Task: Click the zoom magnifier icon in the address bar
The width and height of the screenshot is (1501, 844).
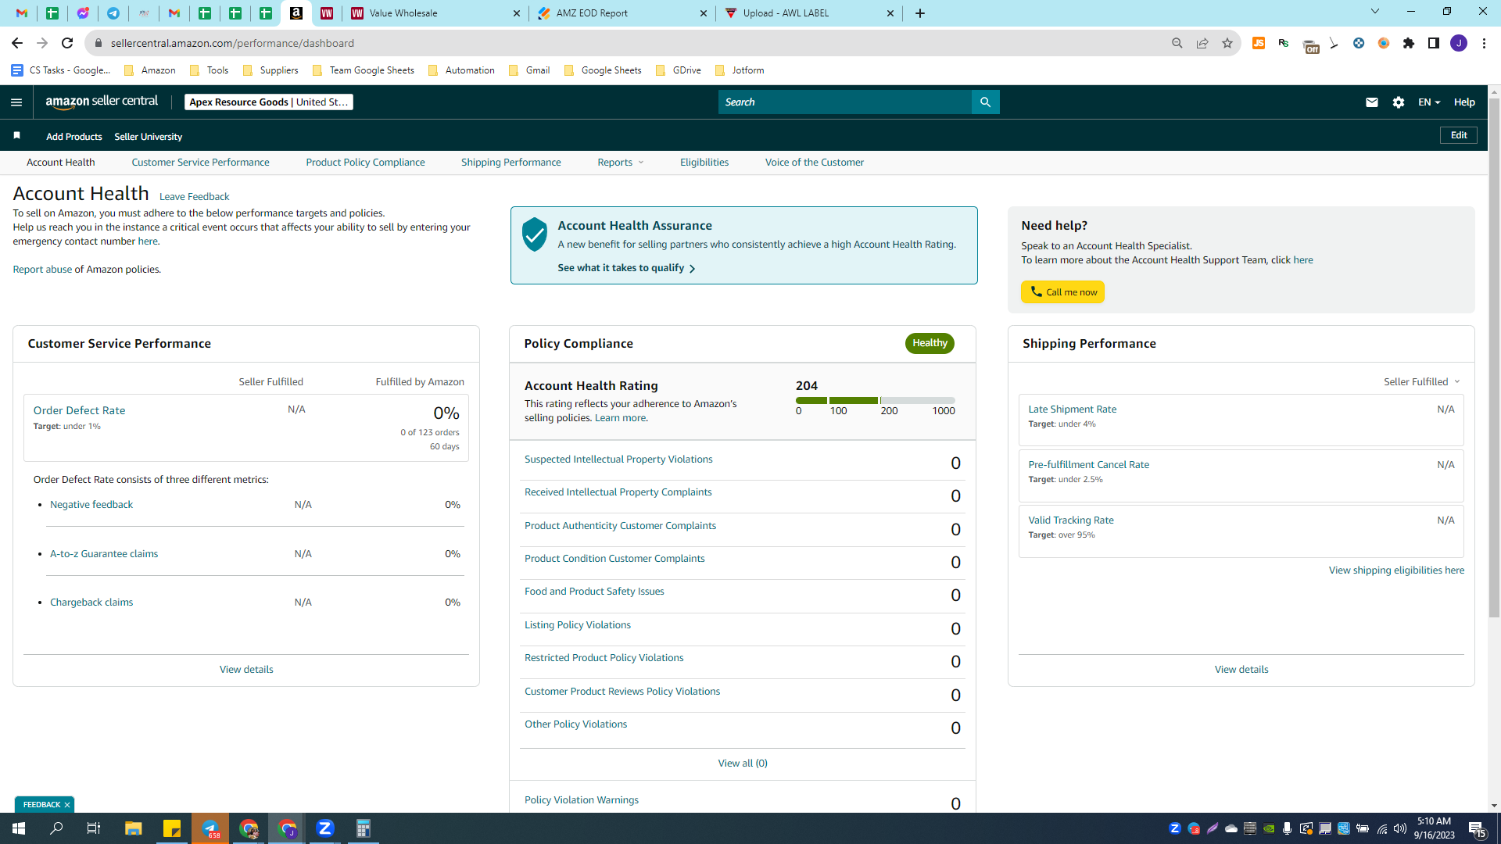Action: [1177, 43]
